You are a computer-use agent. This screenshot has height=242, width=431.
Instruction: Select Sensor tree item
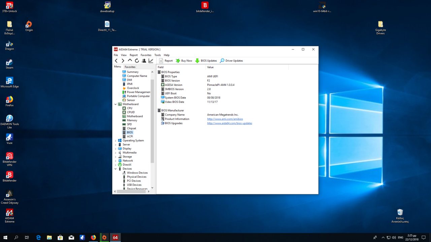click(131, 100)
